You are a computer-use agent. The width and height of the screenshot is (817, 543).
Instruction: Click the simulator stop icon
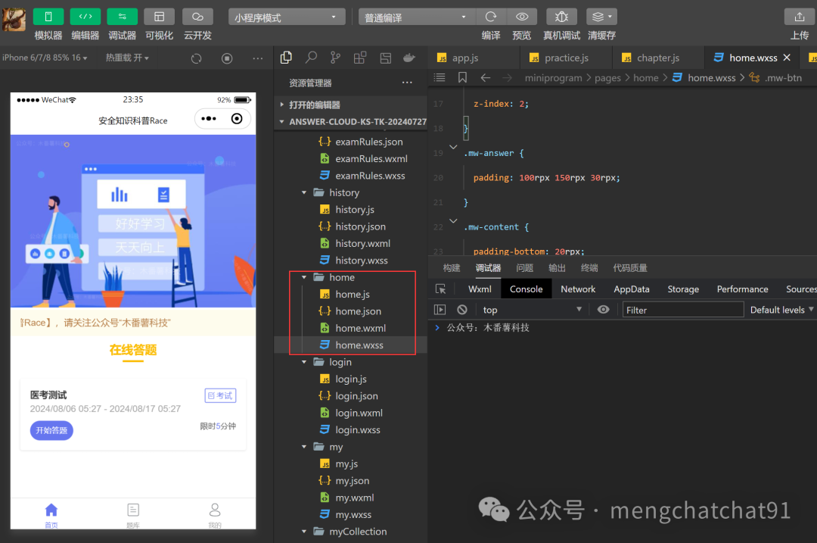point(227,58)
